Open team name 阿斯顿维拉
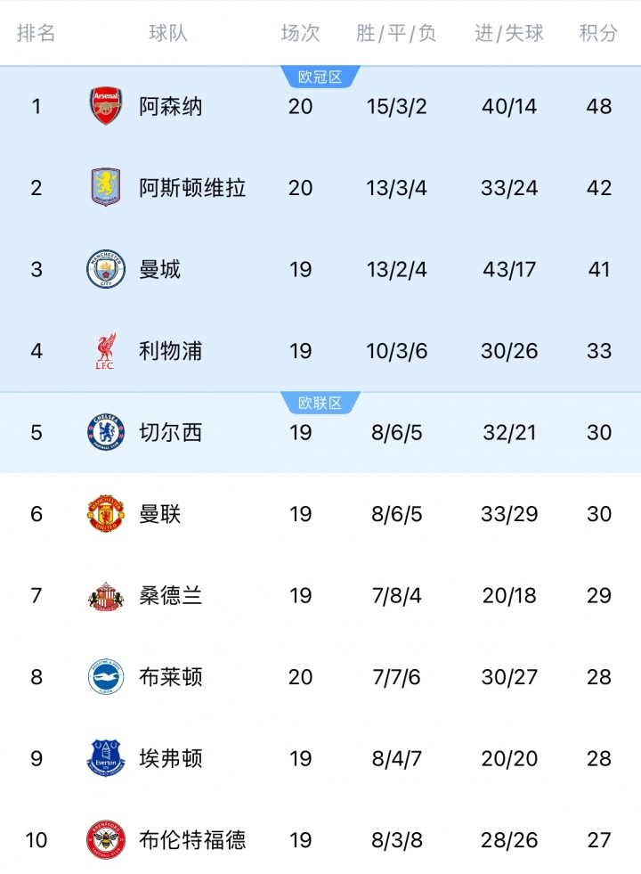 (192, 188)
